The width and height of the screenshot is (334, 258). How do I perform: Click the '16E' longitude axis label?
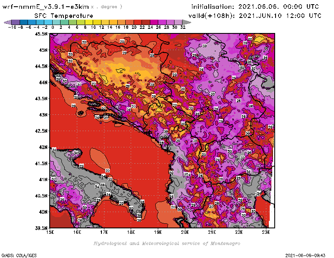coord(77,232)
